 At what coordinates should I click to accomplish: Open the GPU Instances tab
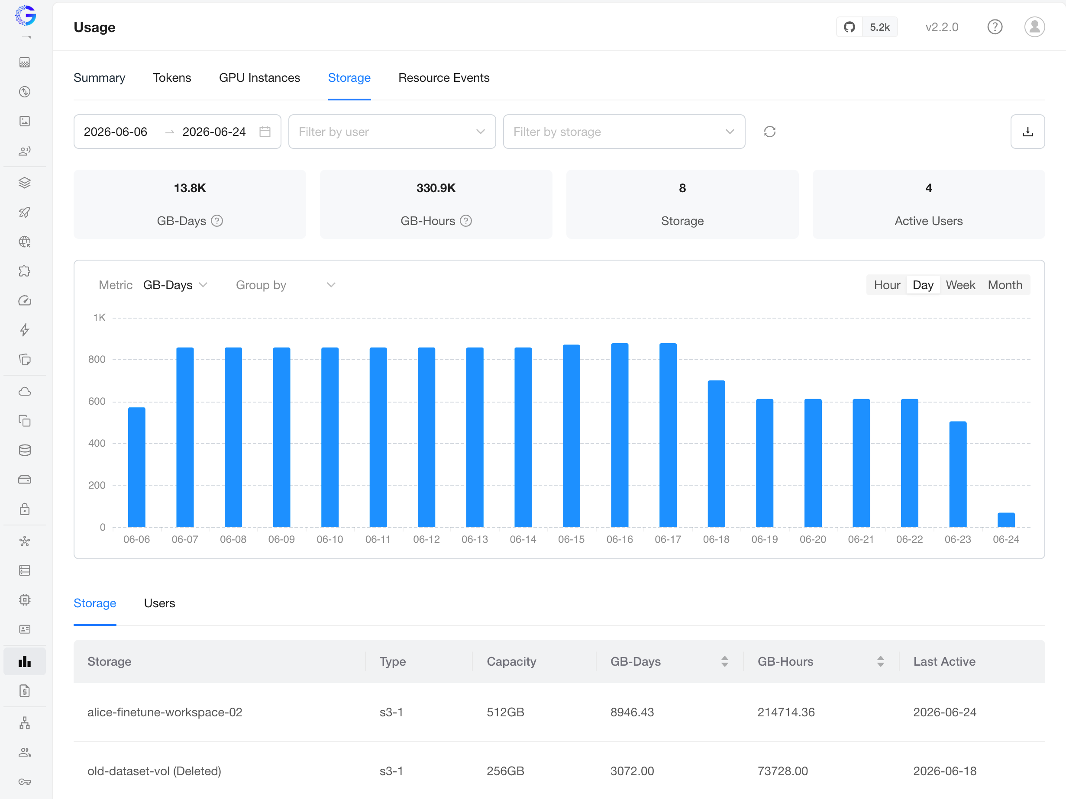coord(259,77)
